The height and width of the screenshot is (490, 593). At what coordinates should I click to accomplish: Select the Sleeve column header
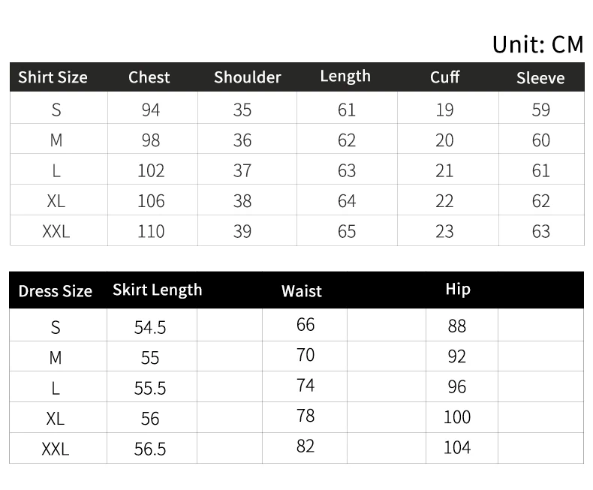[540, 78]
